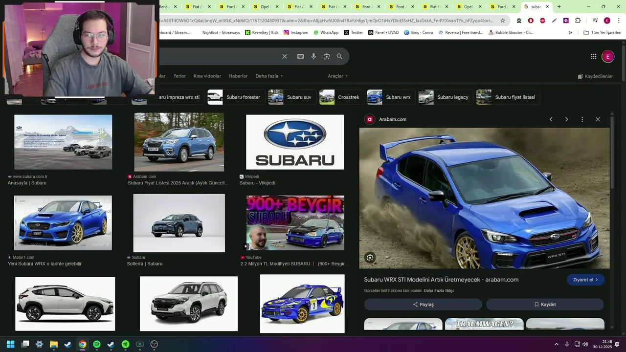
Task: Open the Google account avatar E
Action: point(608,57)
